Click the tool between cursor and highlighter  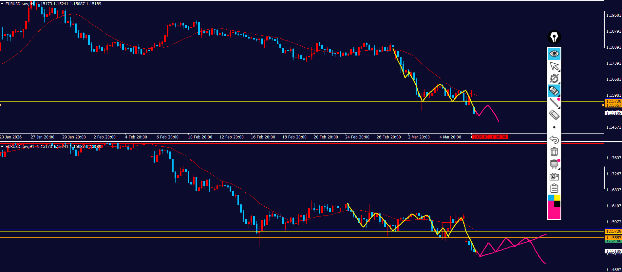(x=554, y=78)
